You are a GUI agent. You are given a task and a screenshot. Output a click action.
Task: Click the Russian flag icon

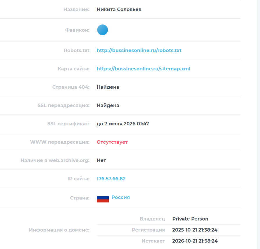pyautogui.click(x=103, y=199)
